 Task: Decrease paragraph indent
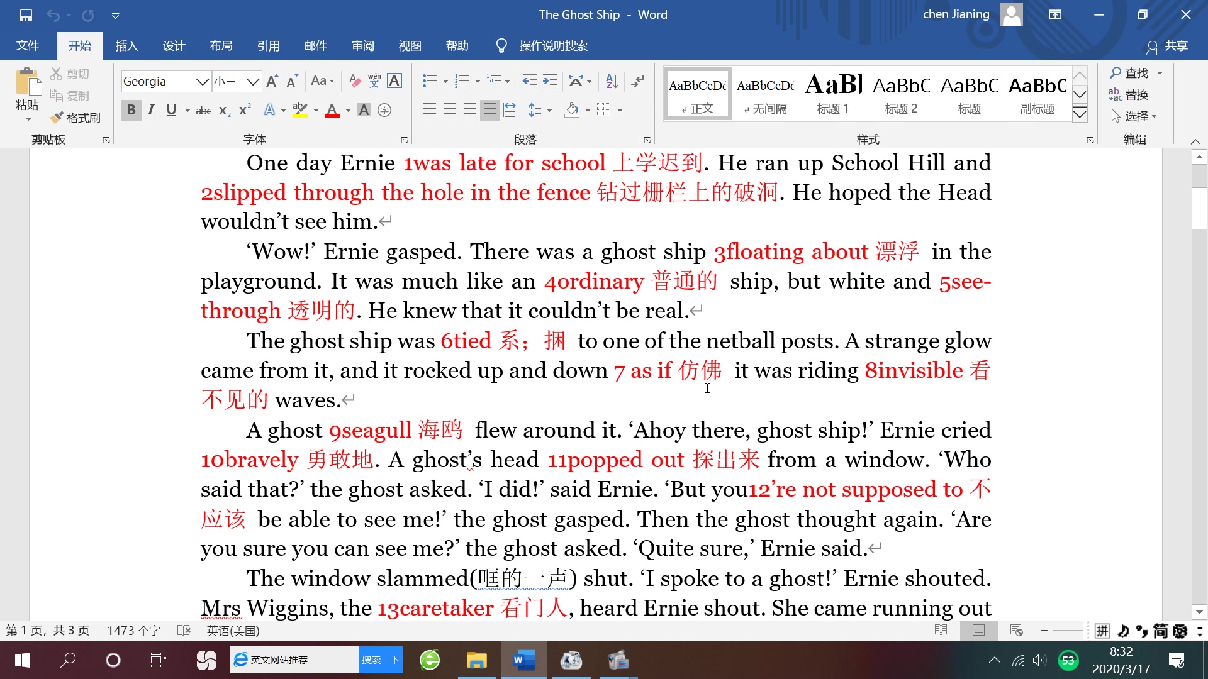tap(530, 81)
